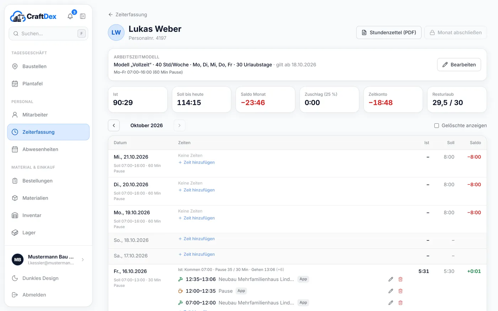
Task: Delete the 07:00–12:00 time entry
Action: click(401, 303)
